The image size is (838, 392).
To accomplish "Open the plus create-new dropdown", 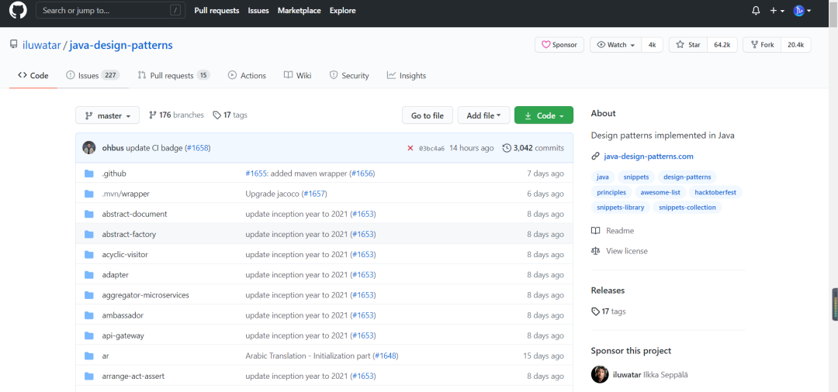I will [777, 11].
